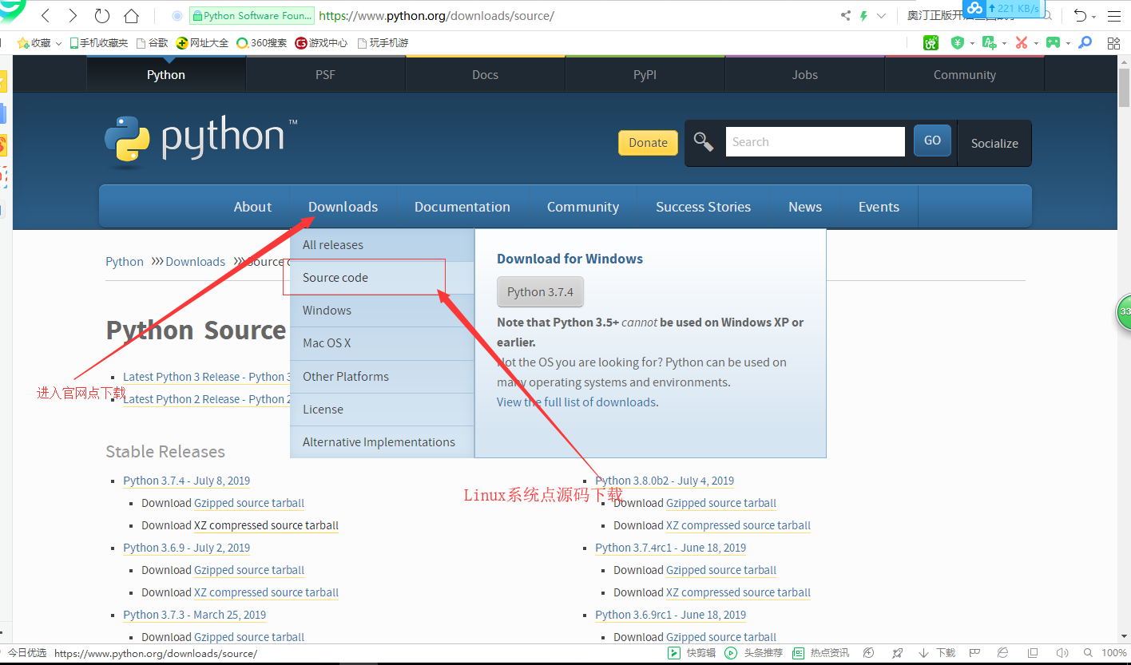Switch to the Community top tab
This screenshot has height=665, width=1131.
tap(964, 74)
